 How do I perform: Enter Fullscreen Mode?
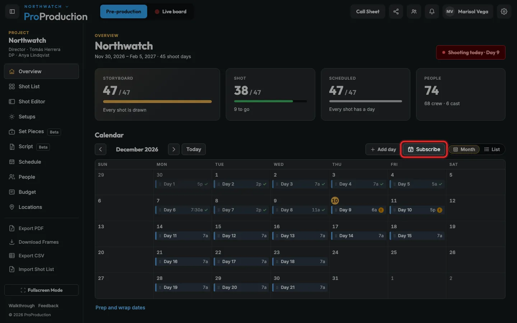point(42,290)
